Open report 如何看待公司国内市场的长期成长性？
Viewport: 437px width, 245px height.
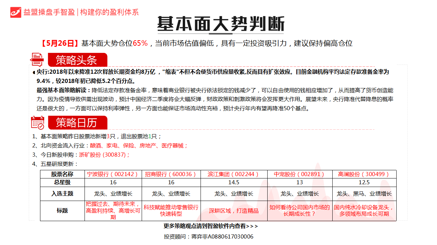299,211
